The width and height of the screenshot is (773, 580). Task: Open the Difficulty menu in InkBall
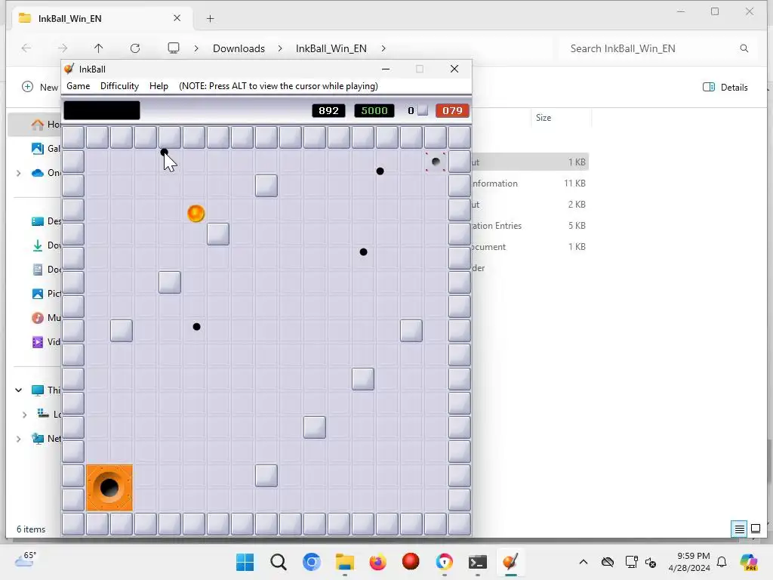(x=119, y=86)
